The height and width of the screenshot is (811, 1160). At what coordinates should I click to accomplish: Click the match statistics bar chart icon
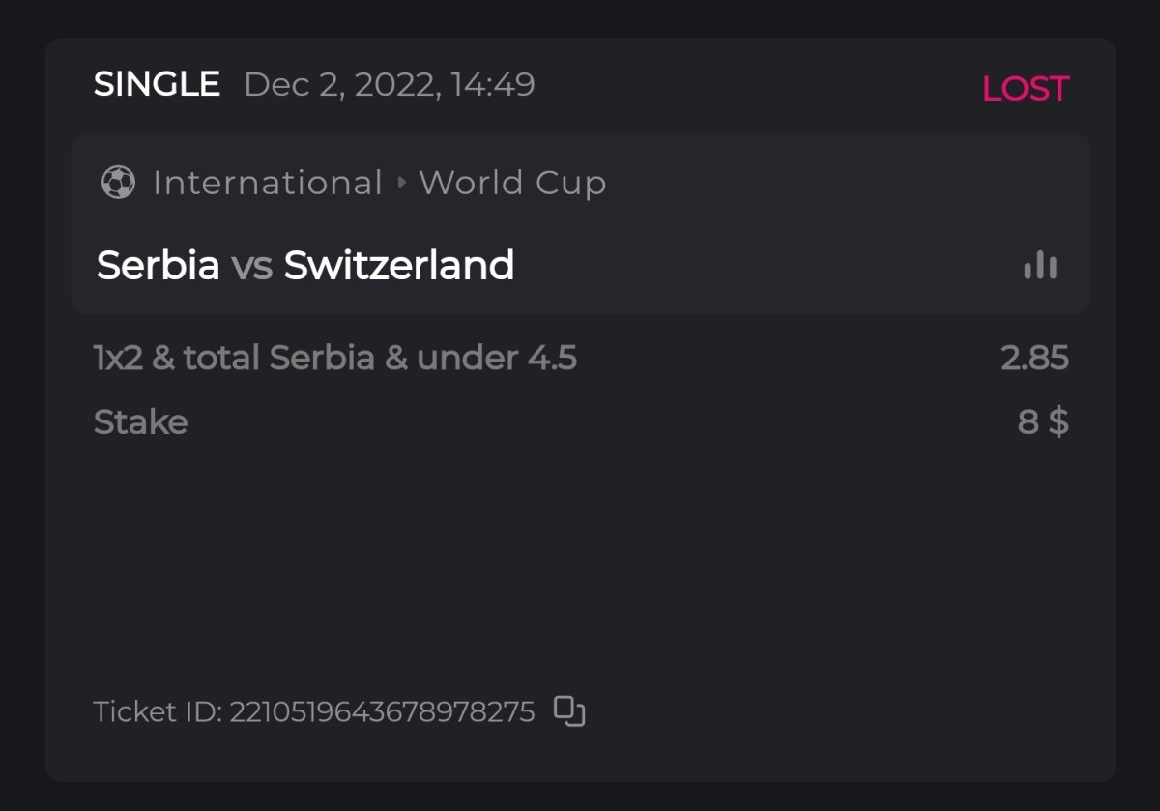click(x=1040, y=265)
